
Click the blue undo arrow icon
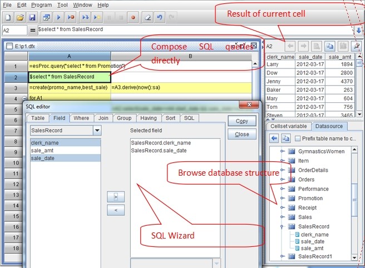pos(160,17)
